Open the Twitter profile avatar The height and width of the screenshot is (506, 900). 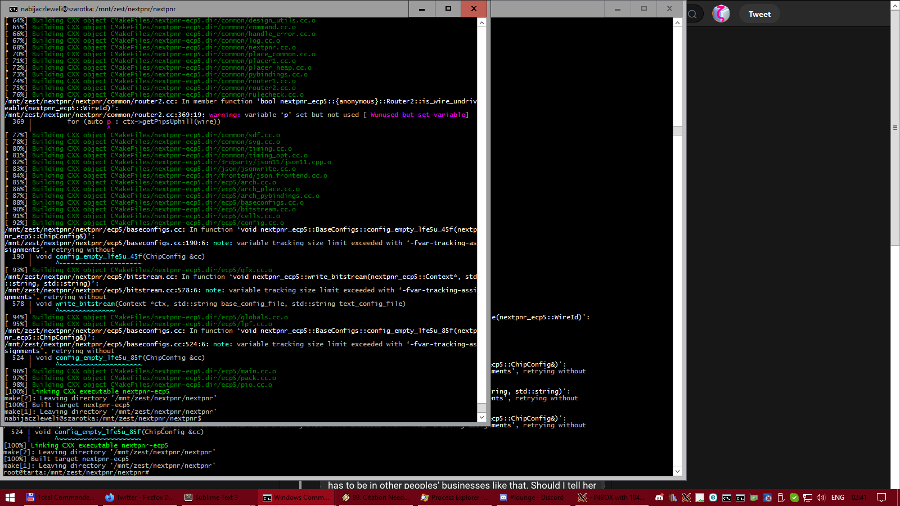(x=721, y=14)
